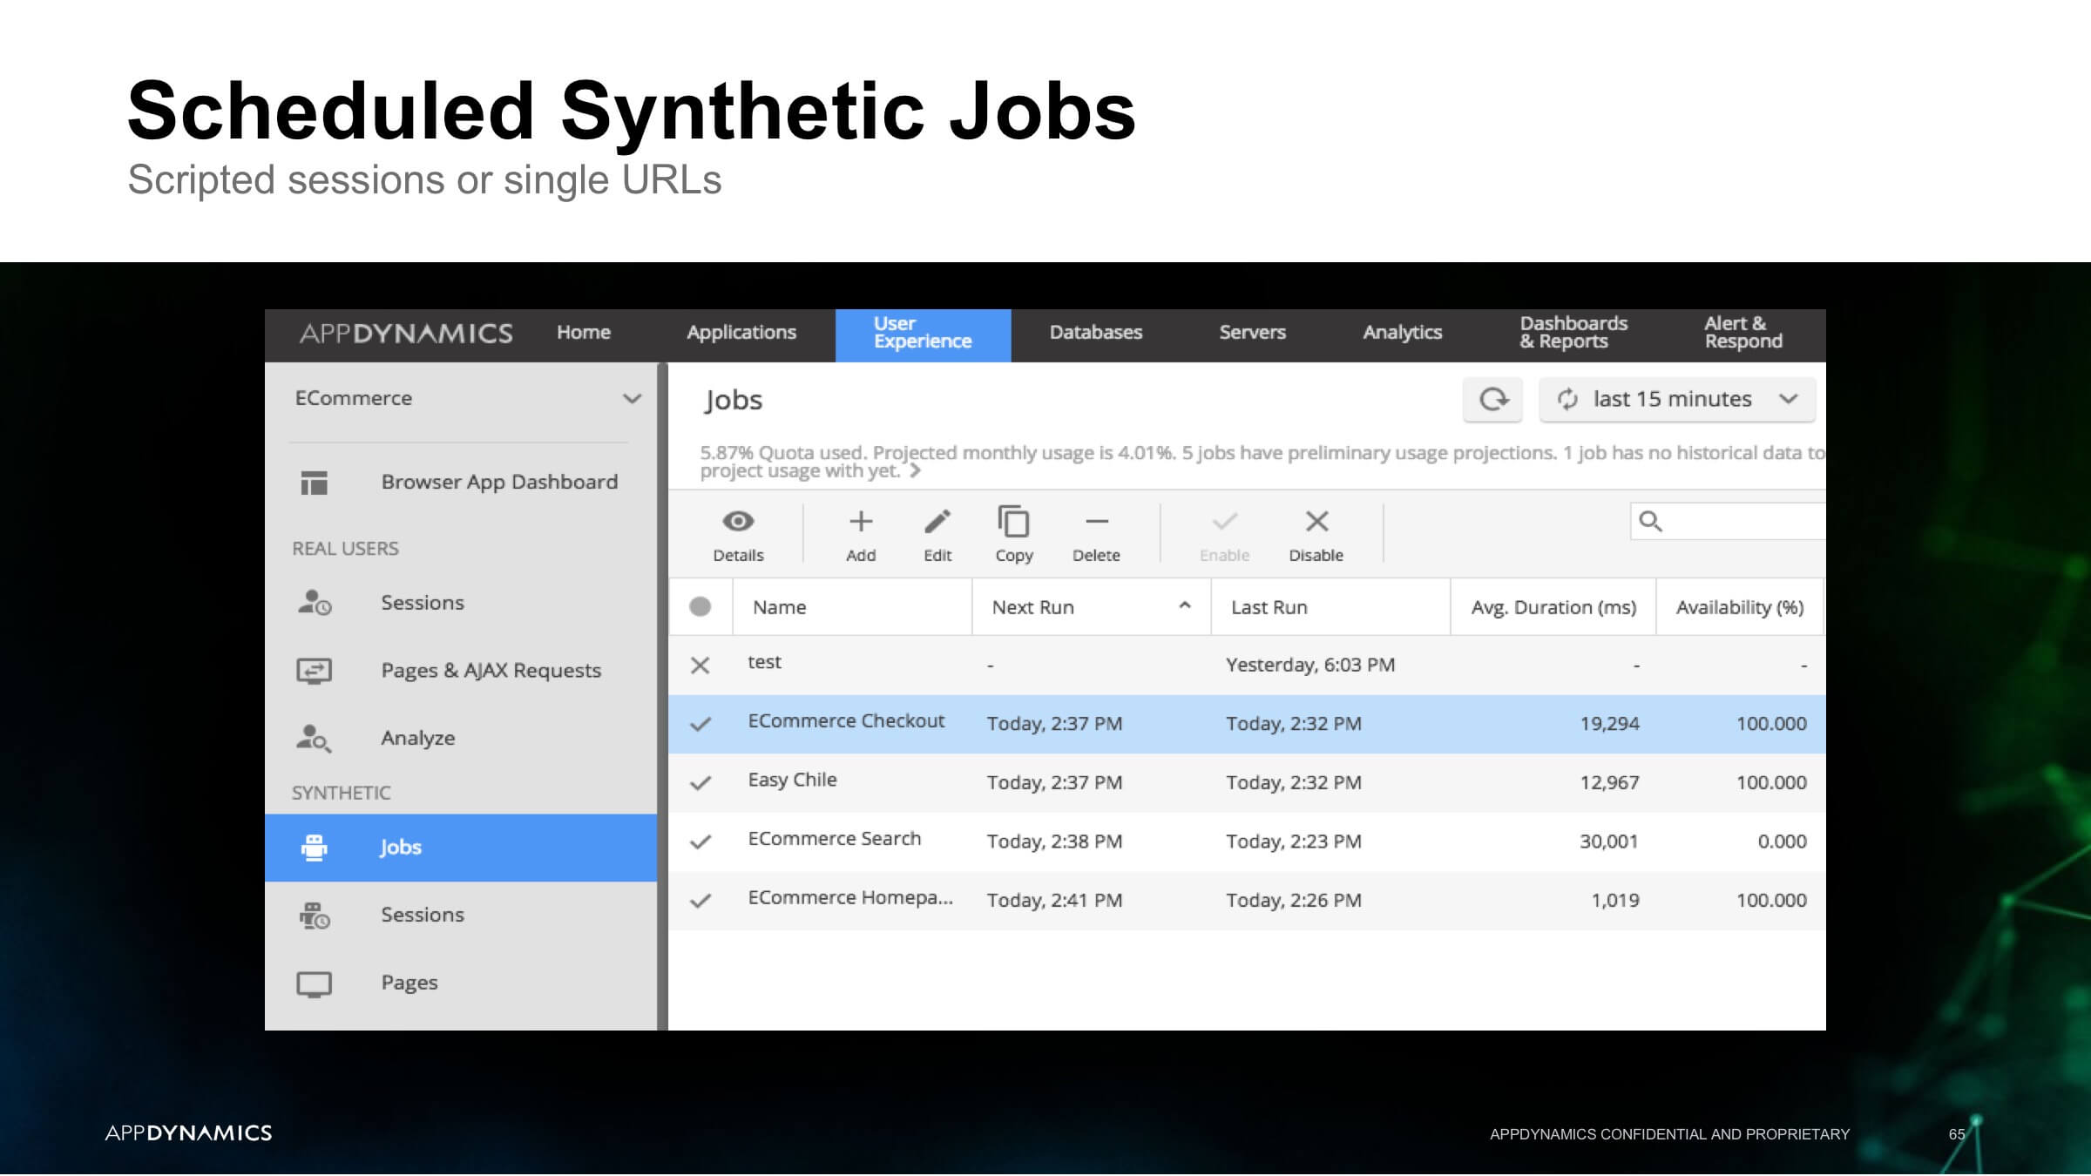Click the Details eye icon
The image size is (2091, 1176).
(x=738, y=521)
